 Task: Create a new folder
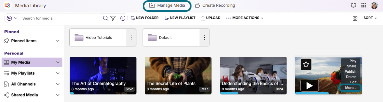pyautogui.click(x=145, y=18)
